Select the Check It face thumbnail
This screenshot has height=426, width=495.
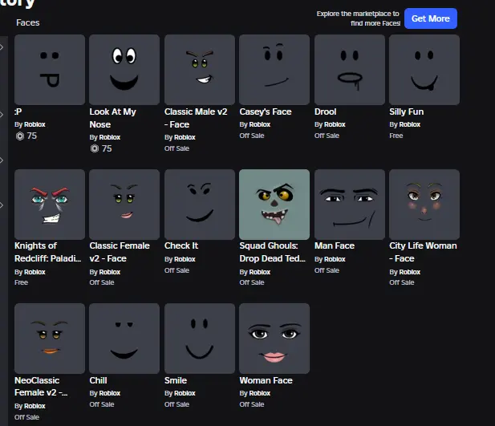199,204
